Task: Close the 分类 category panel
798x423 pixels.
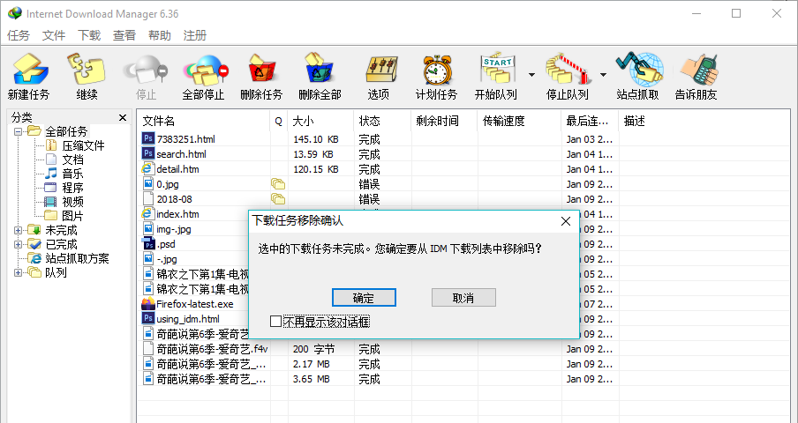Action: pos(122,118)
